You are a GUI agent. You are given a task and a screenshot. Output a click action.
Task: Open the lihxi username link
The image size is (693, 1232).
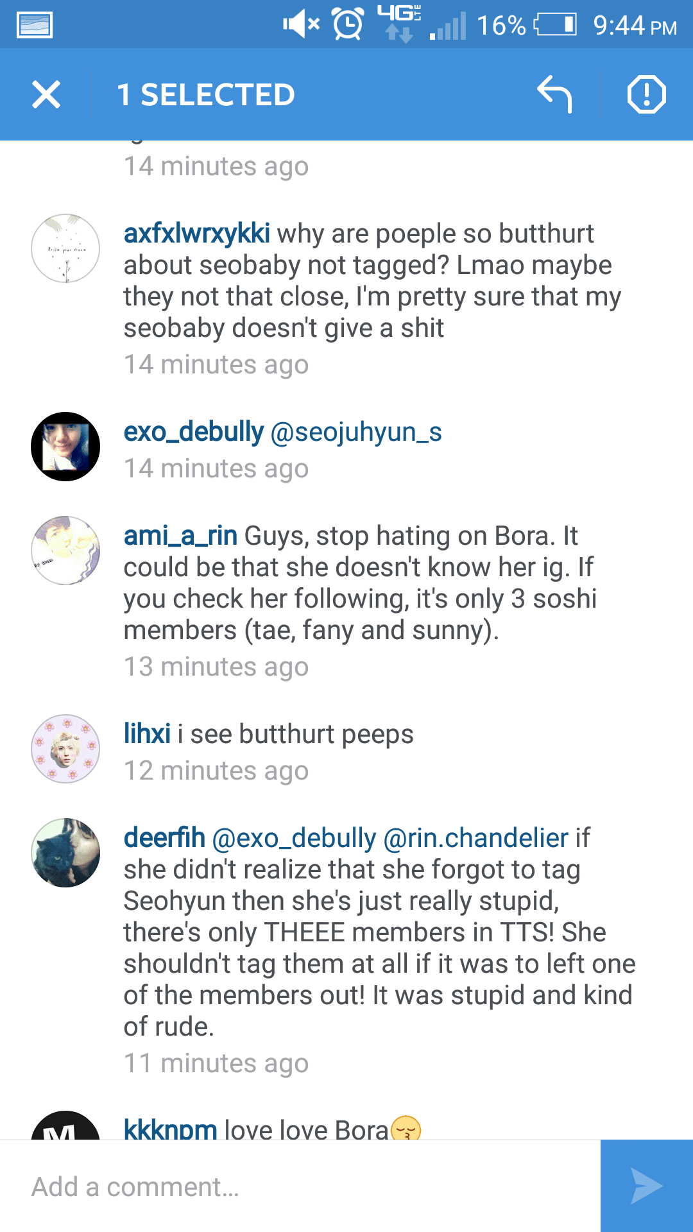[x=147, y=734]
